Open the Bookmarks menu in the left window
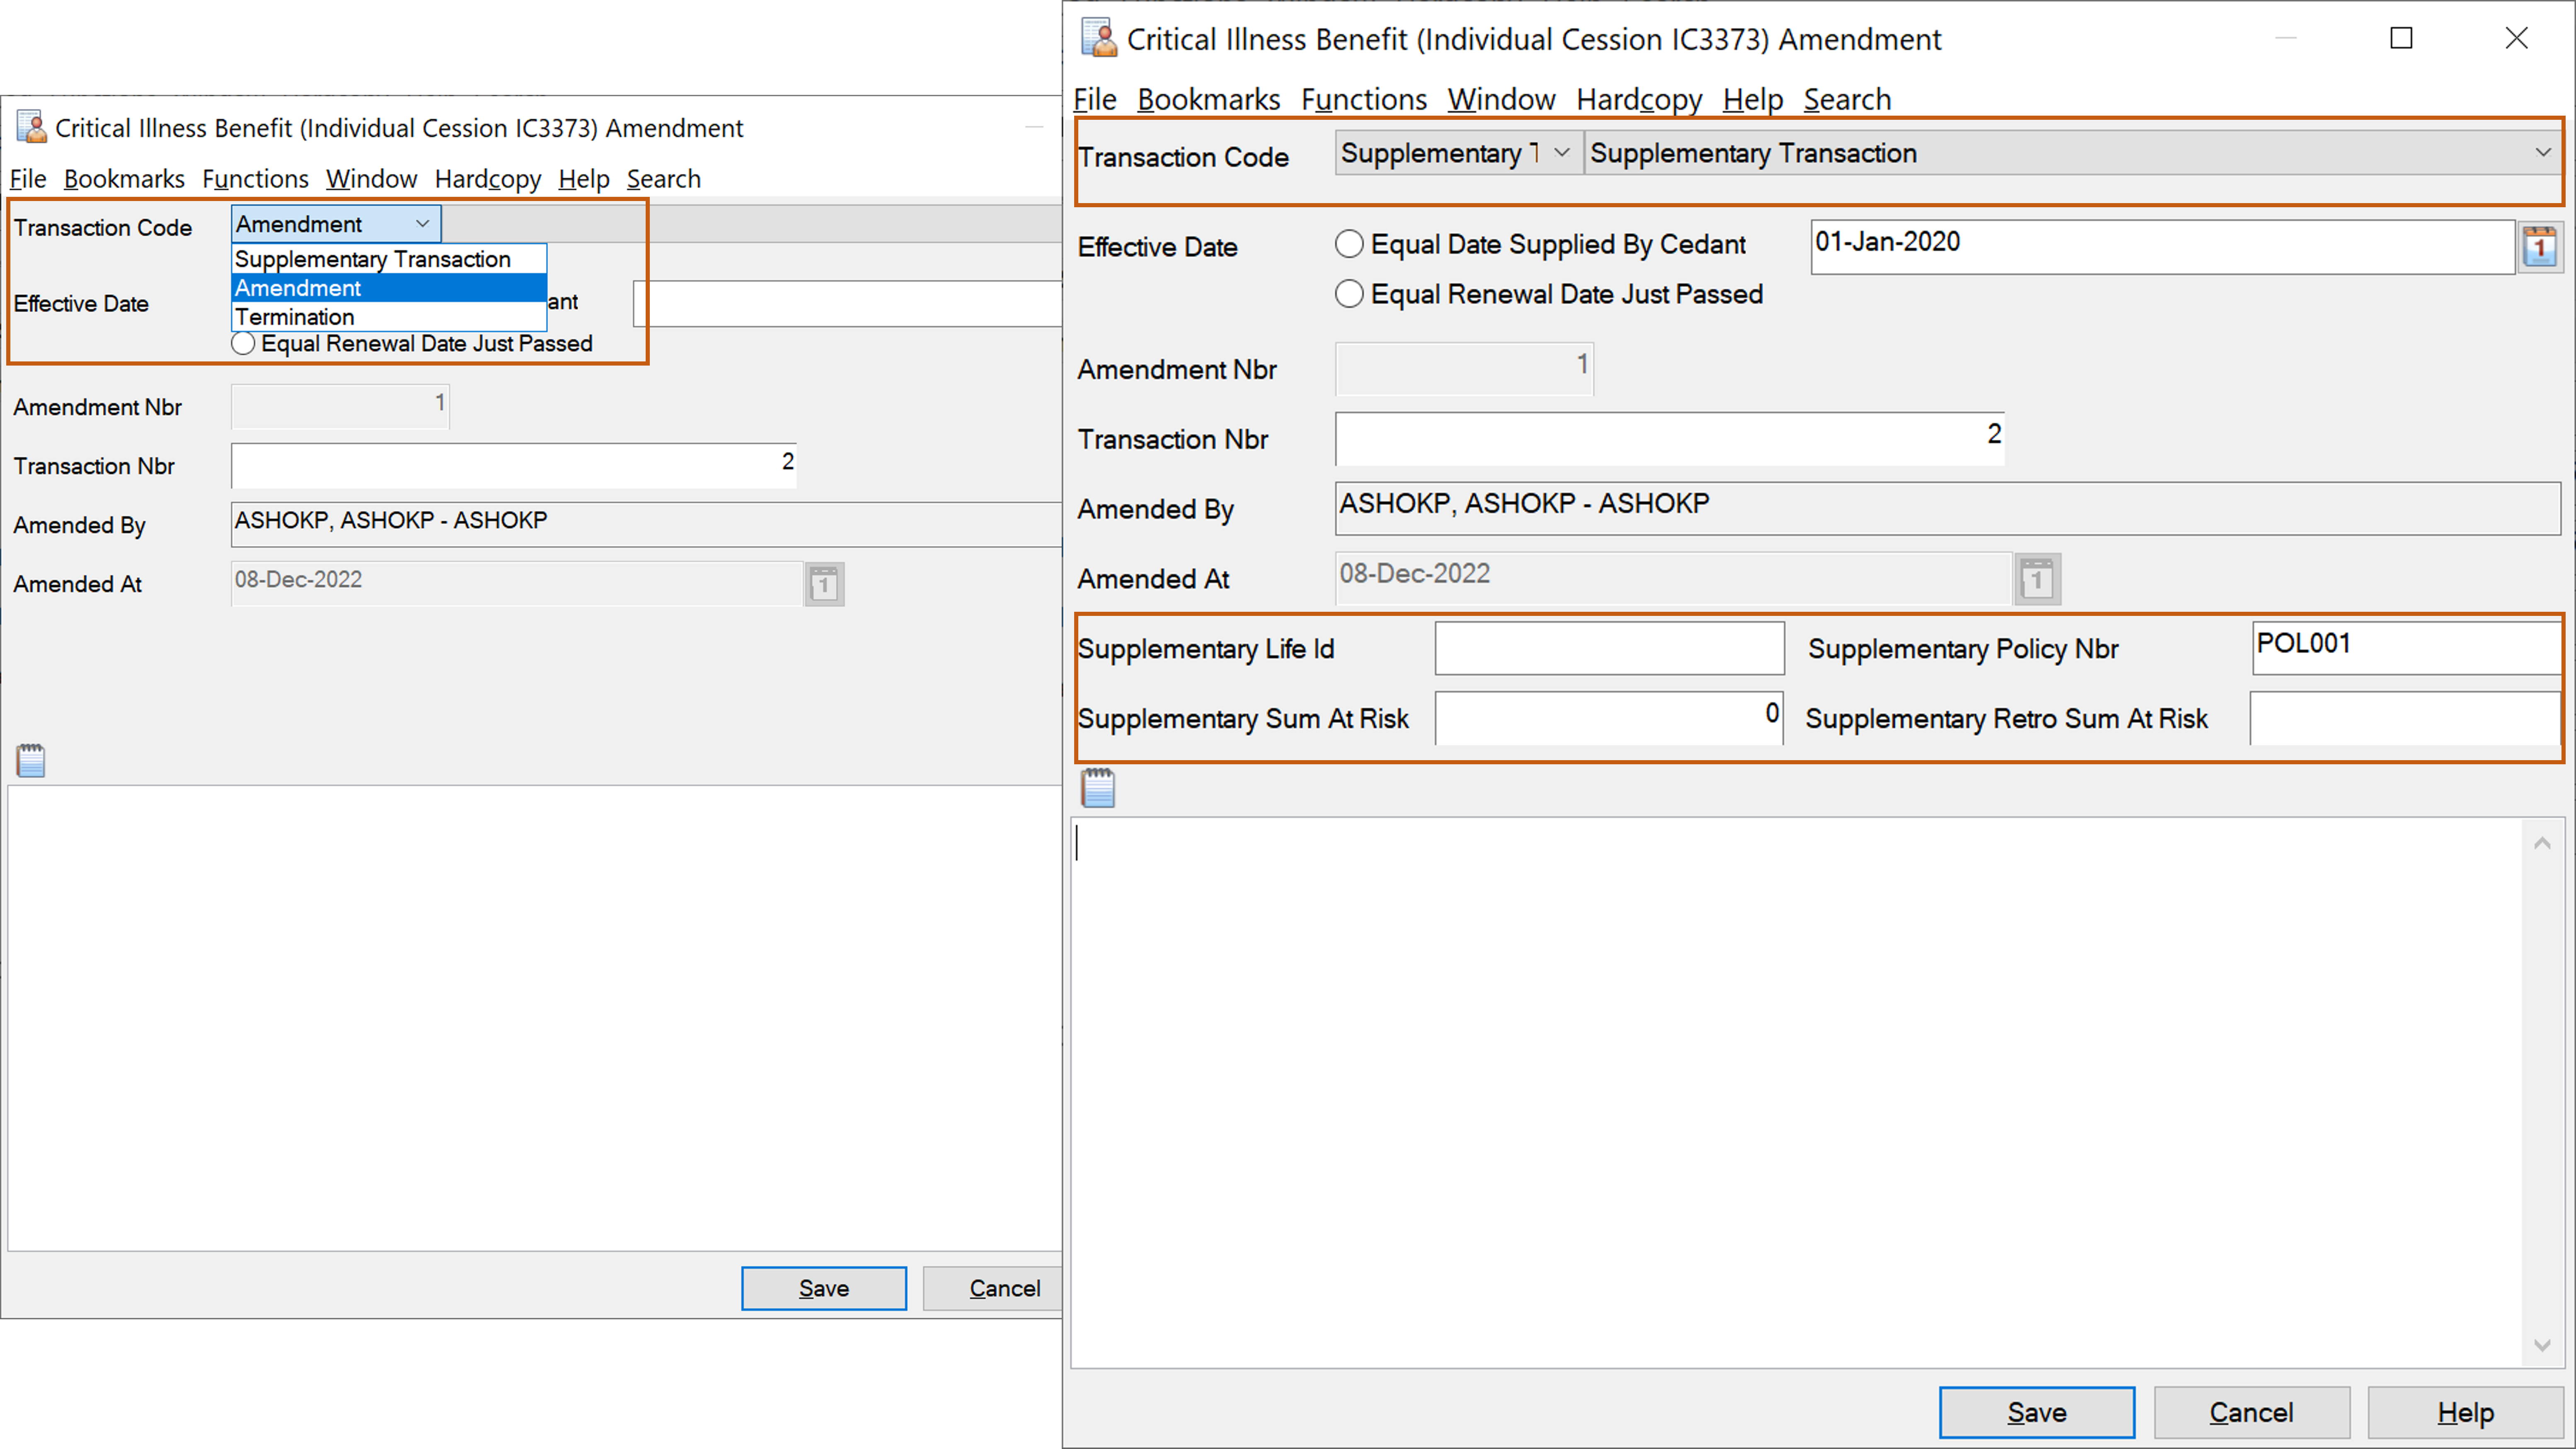Image resolution: width=2576 pixels, height=1449 pixels. (124, 179)
